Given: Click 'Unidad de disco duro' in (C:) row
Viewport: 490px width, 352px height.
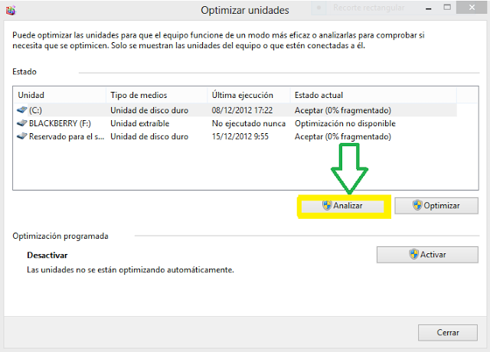Looking at the screenshot, I should click(149, 110).
